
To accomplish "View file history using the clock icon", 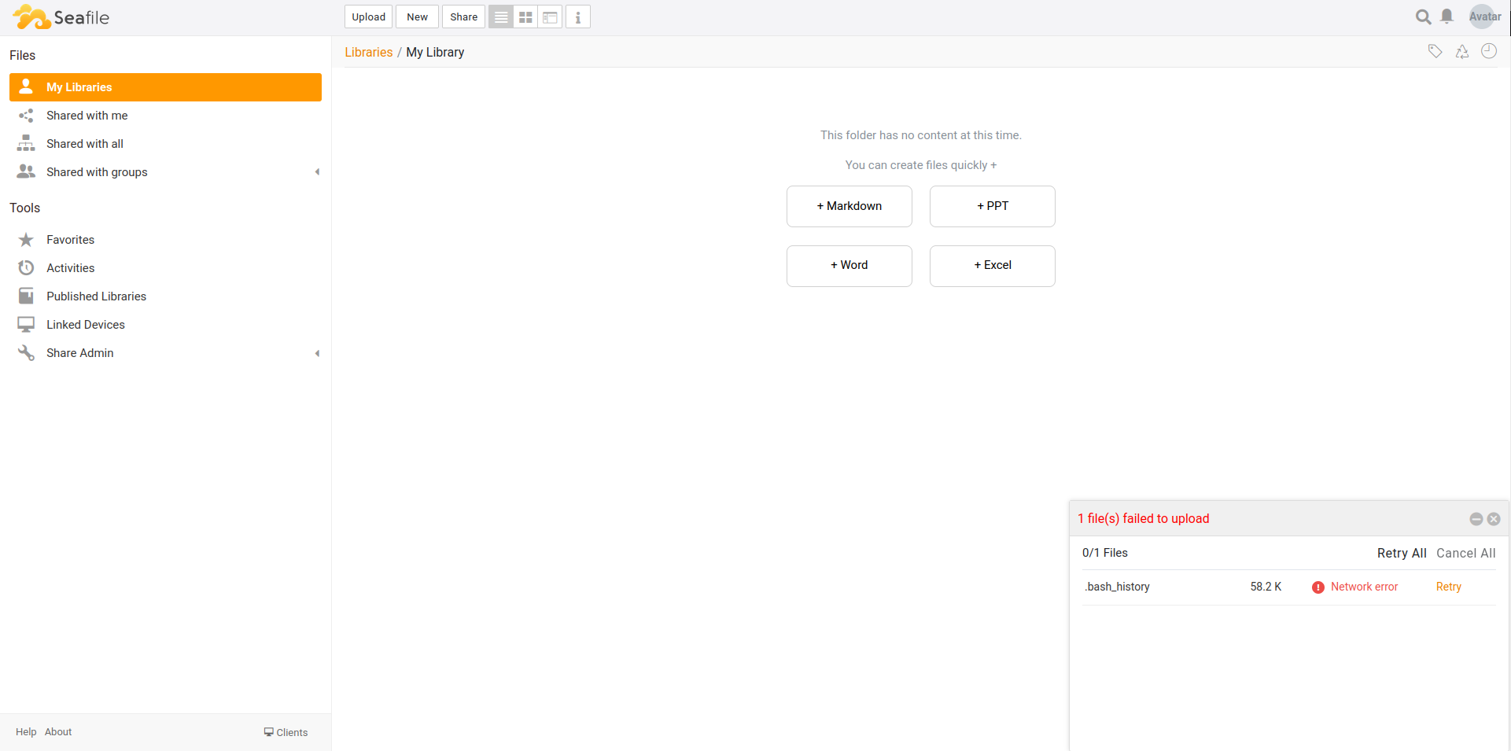I will click(x=1489, y=51).
